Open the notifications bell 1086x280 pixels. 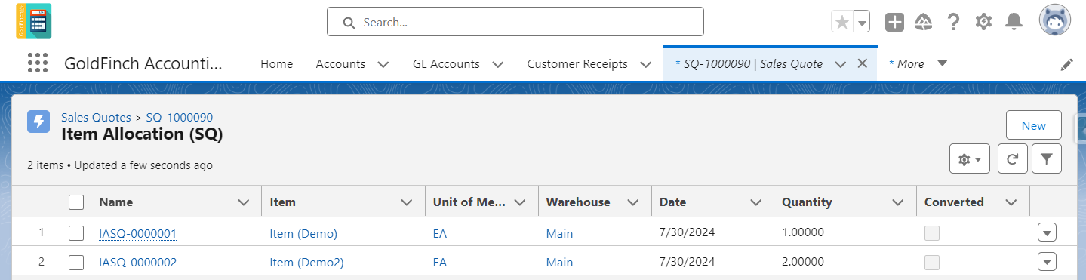click(1014, 22)
